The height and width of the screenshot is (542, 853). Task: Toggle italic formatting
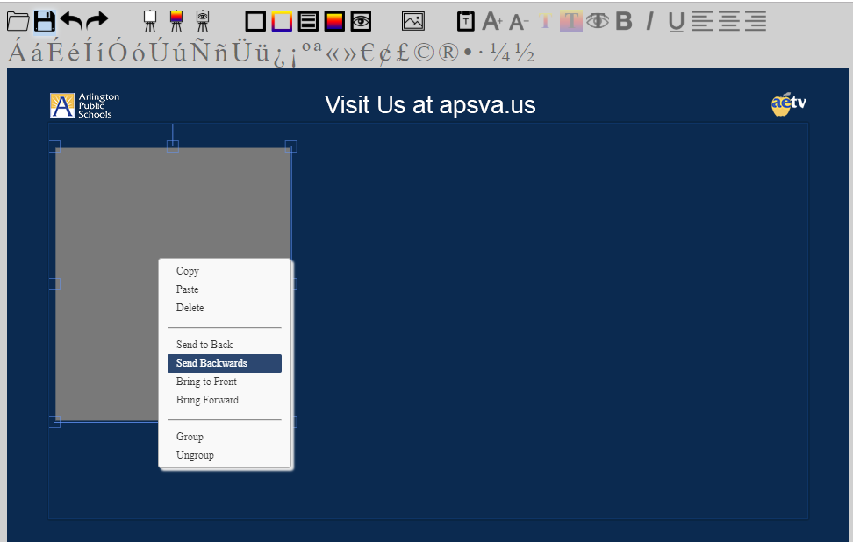pos(649,20)
